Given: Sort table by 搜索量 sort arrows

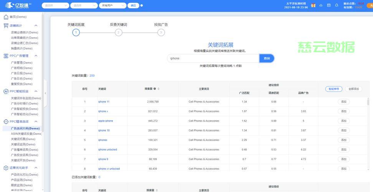Looking at the screenshot, I should click(158, 89).
